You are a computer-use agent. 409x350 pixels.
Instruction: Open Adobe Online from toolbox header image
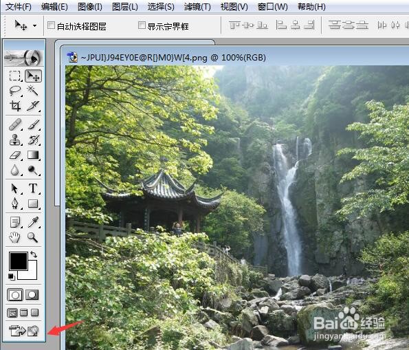[24, 58]
